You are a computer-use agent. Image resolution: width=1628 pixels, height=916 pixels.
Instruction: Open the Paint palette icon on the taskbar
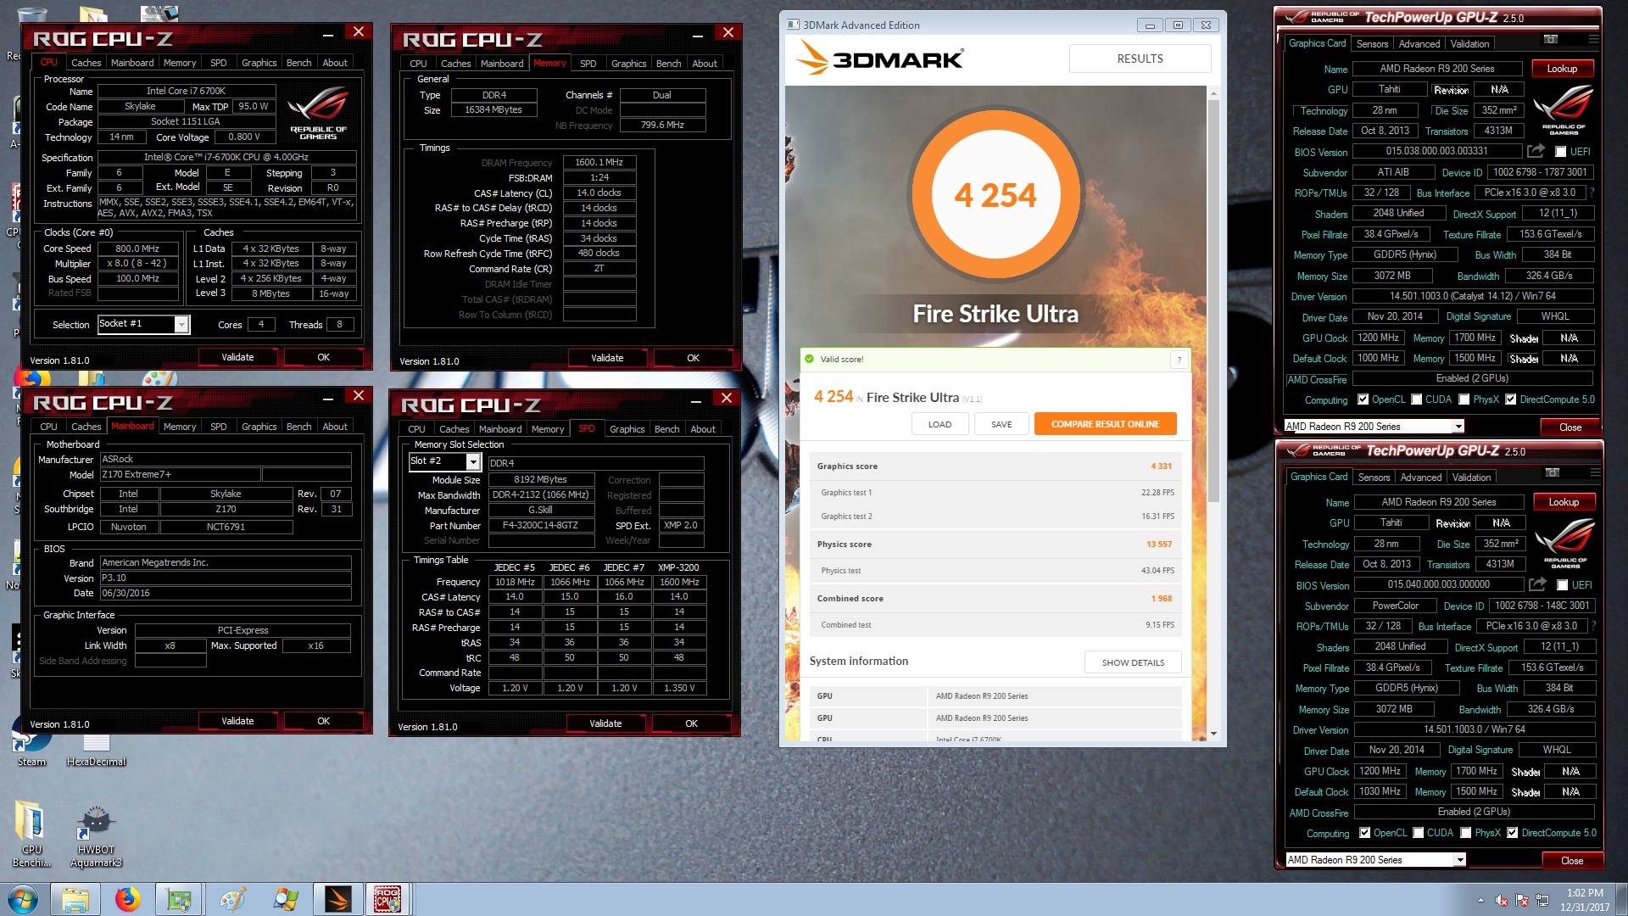point(232,899)
